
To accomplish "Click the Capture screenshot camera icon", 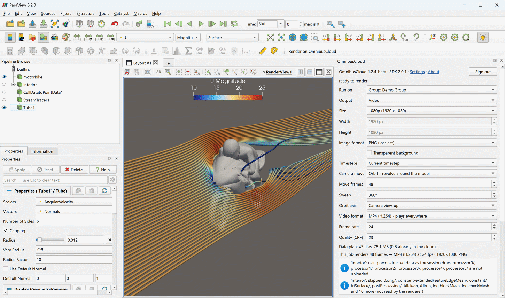I will [148, 72].
